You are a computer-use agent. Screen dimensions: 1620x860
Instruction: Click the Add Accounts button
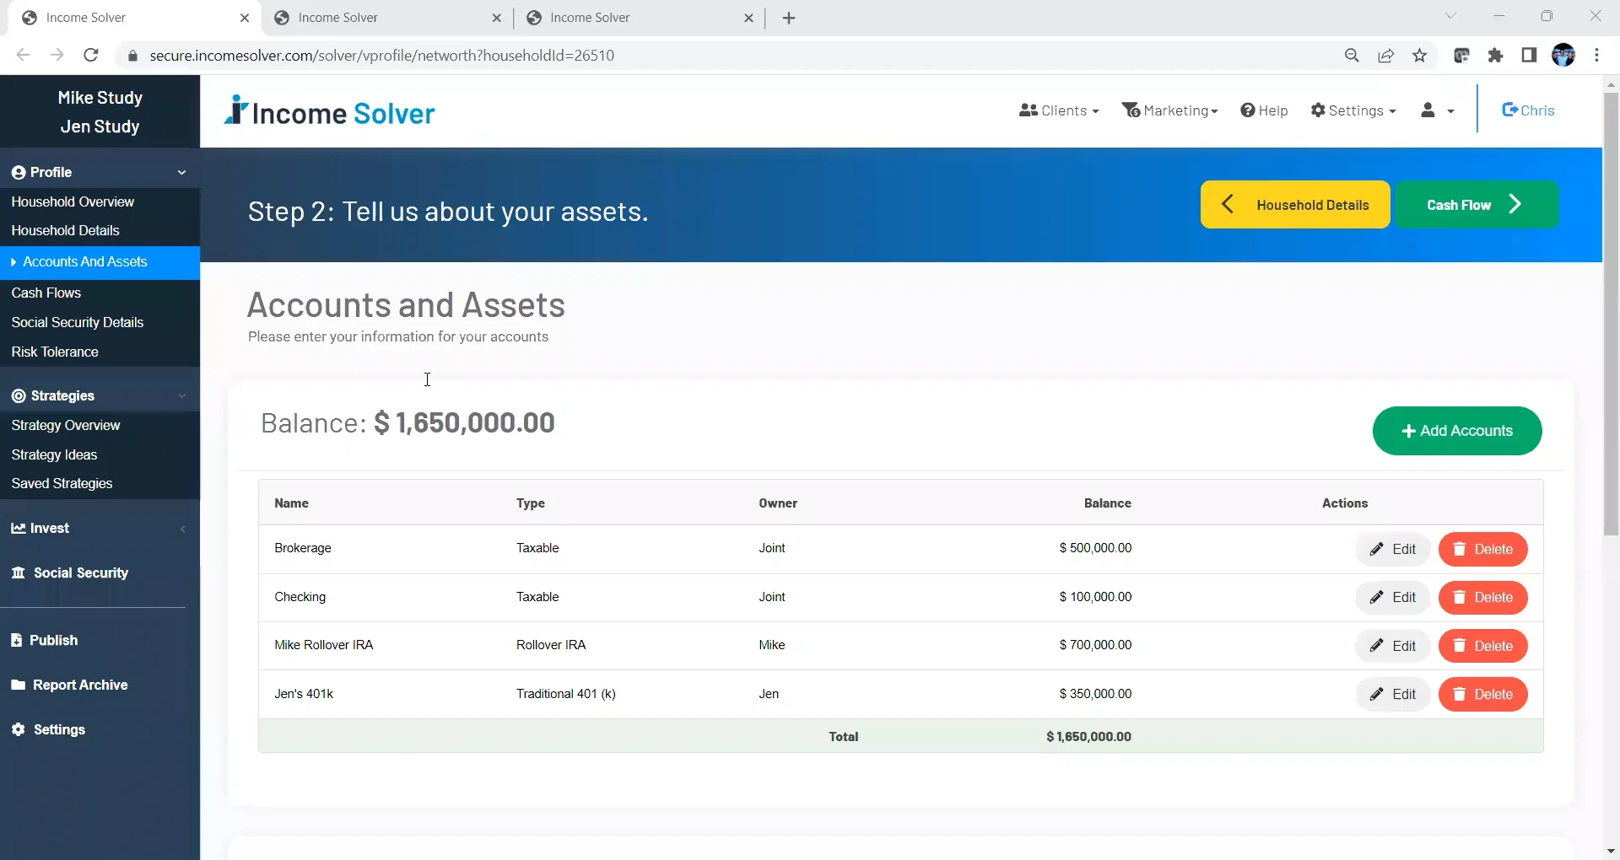[x=1457, y=431]
